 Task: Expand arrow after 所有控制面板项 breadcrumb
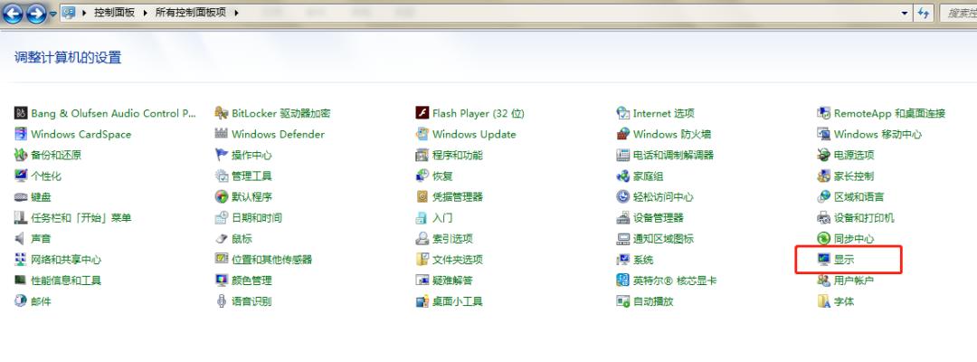(x=236, y=13)
